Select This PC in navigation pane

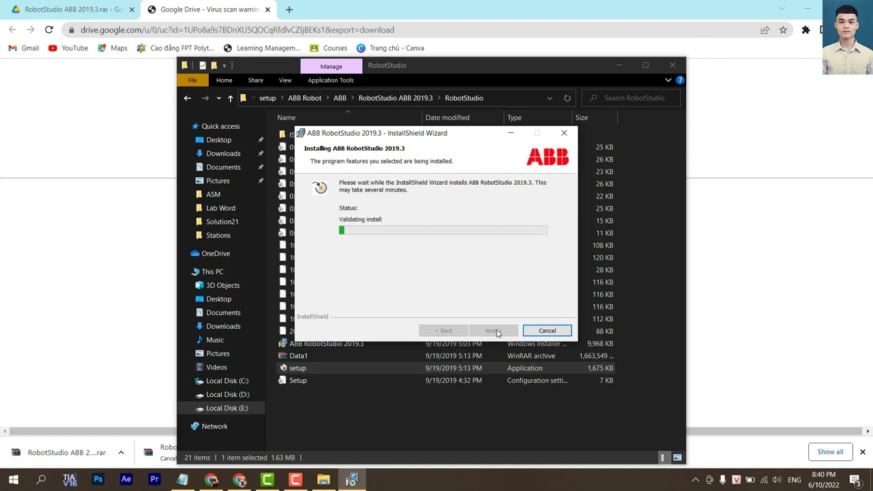point(212,271)
